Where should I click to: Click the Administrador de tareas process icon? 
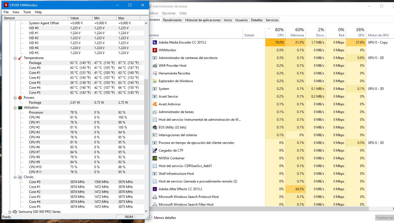[x=155, y=112]
